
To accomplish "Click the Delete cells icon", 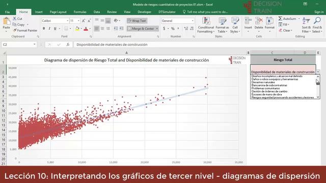I will click(259, 21).
